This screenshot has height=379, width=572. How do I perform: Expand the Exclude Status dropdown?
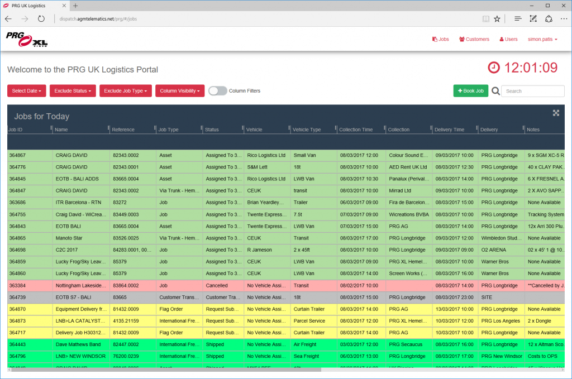coord(73,91)
